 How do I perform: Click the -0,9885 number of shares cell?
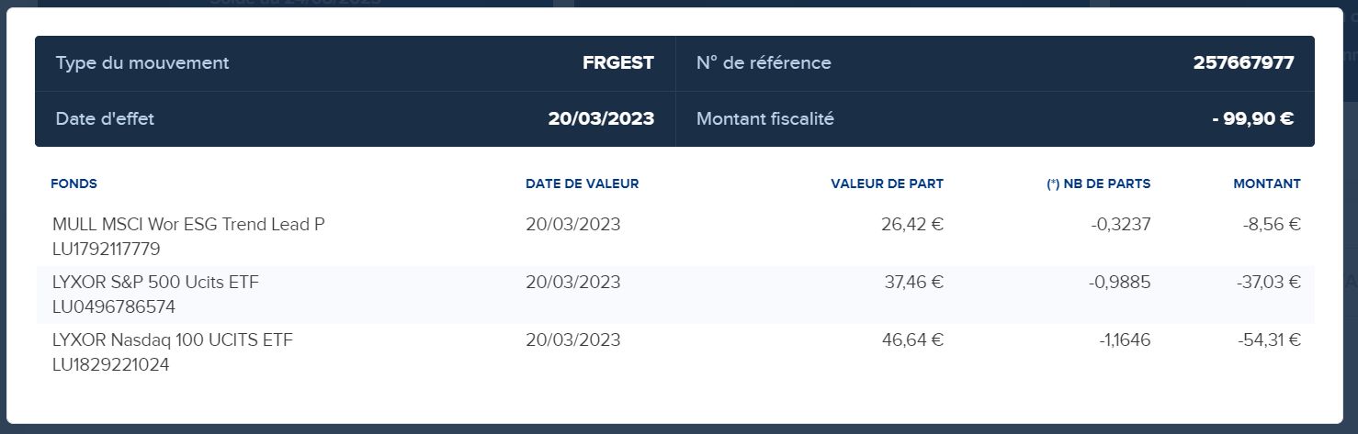(x=1120, y=283)
